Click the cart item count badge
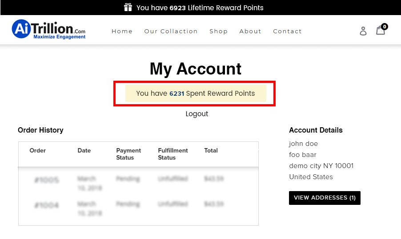 click(x=385, y=27)
